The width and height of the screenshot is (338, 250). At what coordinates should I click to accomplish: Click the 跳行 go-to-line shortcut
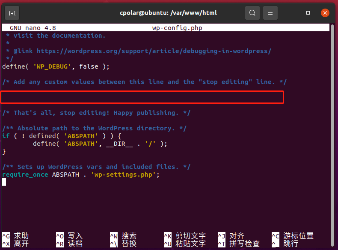(x=285, y=244)
